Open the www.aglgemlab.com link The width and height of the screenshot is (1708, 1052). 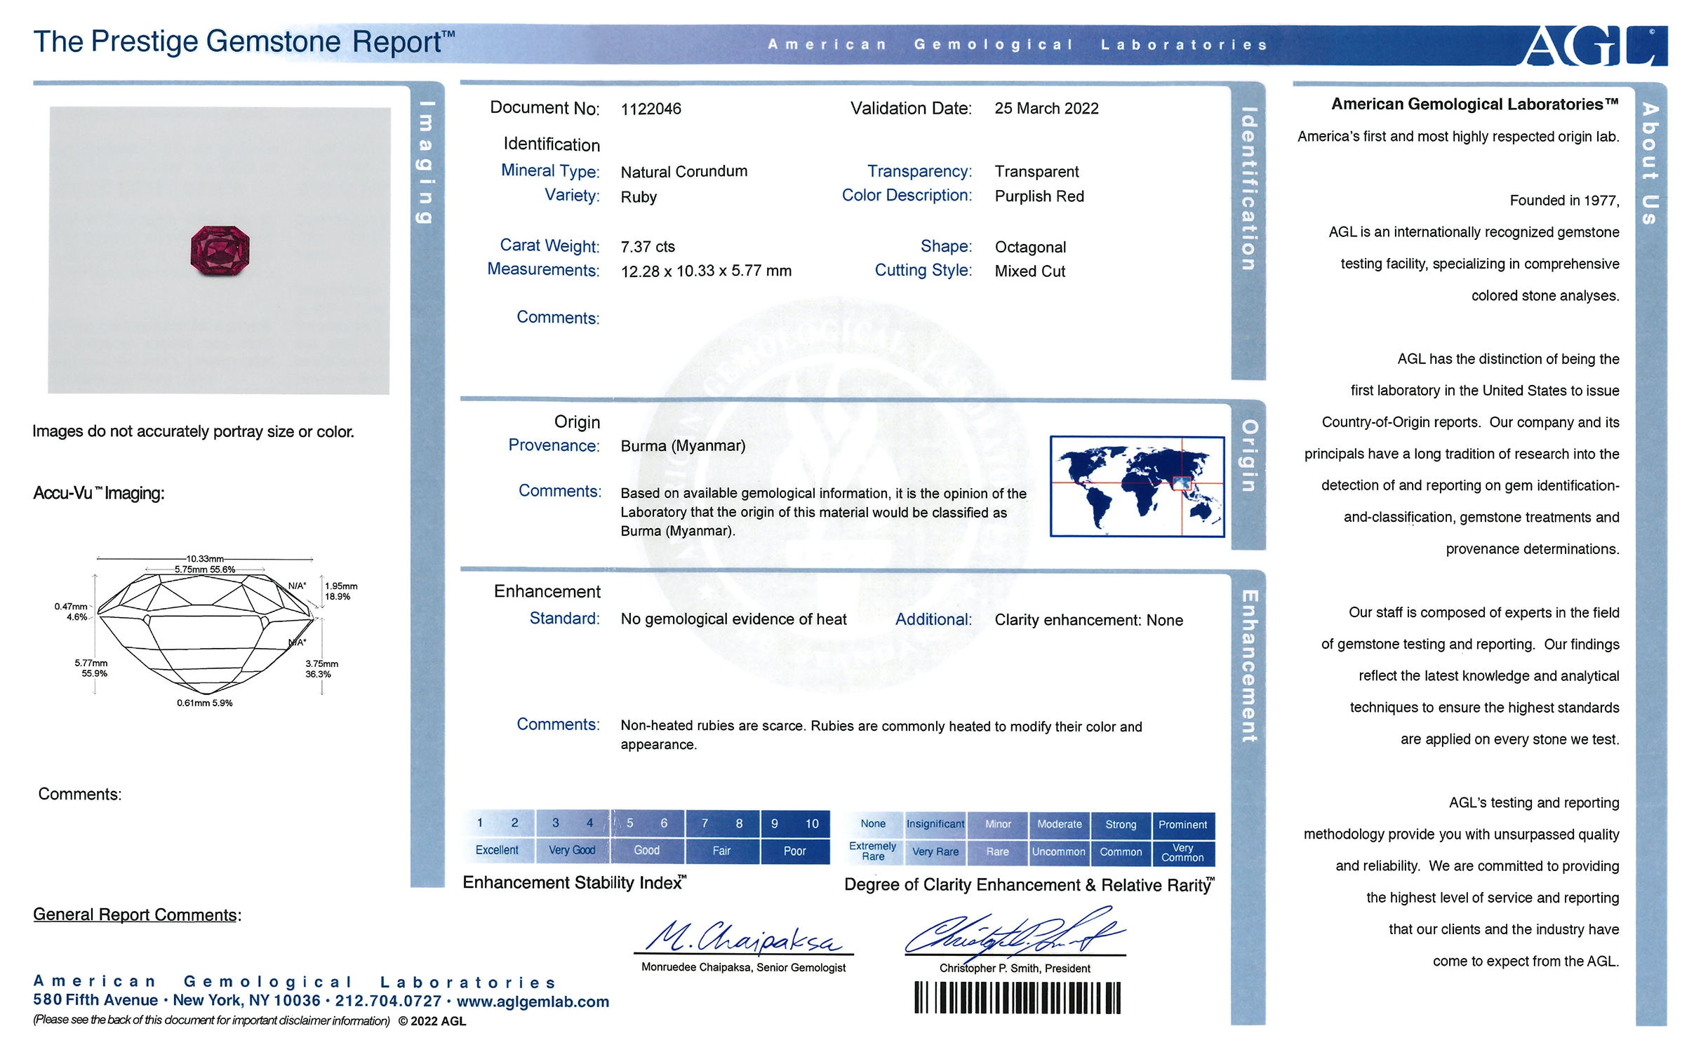pos(533,1002)
